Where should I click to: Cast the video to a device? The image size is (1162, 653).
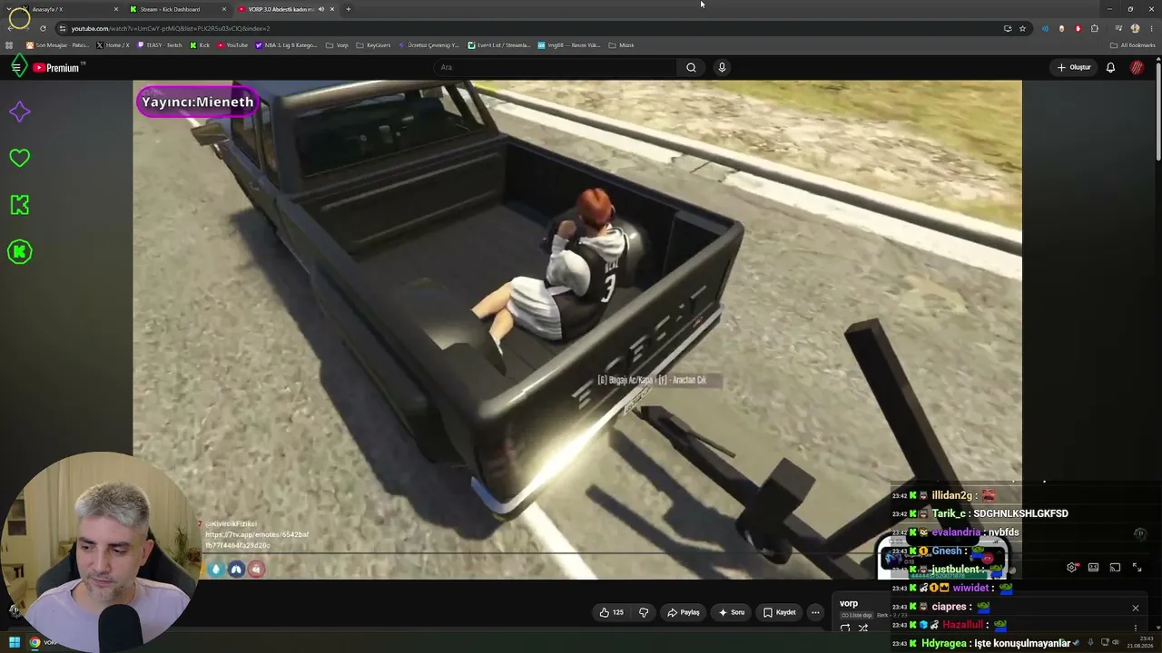pos(1115,568)
